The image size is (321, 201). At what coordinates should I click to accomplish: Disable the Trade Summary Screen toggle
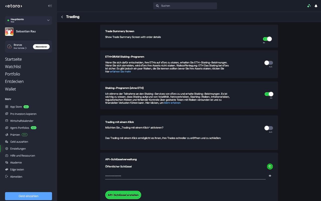[x=267, y=39]
